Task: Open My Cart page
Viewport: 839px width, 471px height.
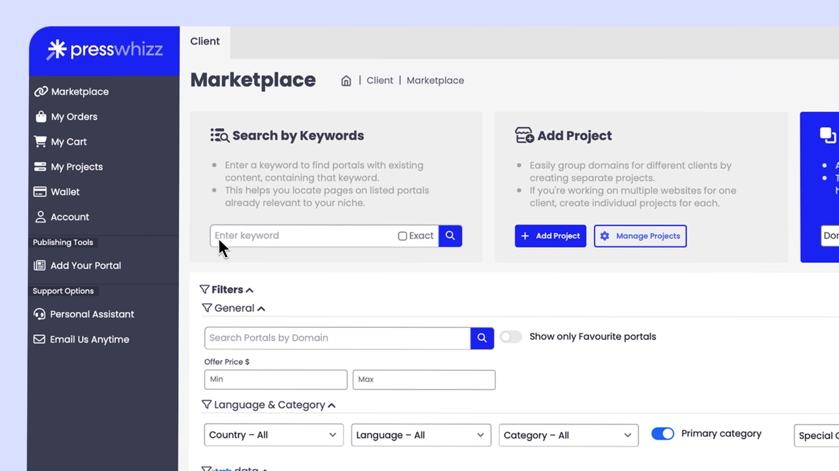Action: click(x=60, y=142)
